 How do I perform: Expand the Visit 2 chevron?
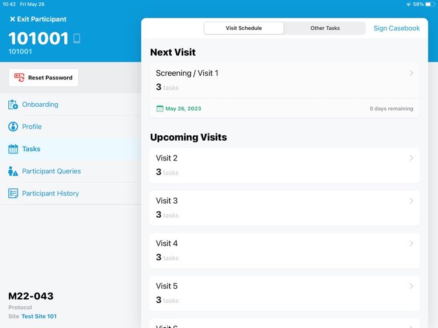[411, 158]
